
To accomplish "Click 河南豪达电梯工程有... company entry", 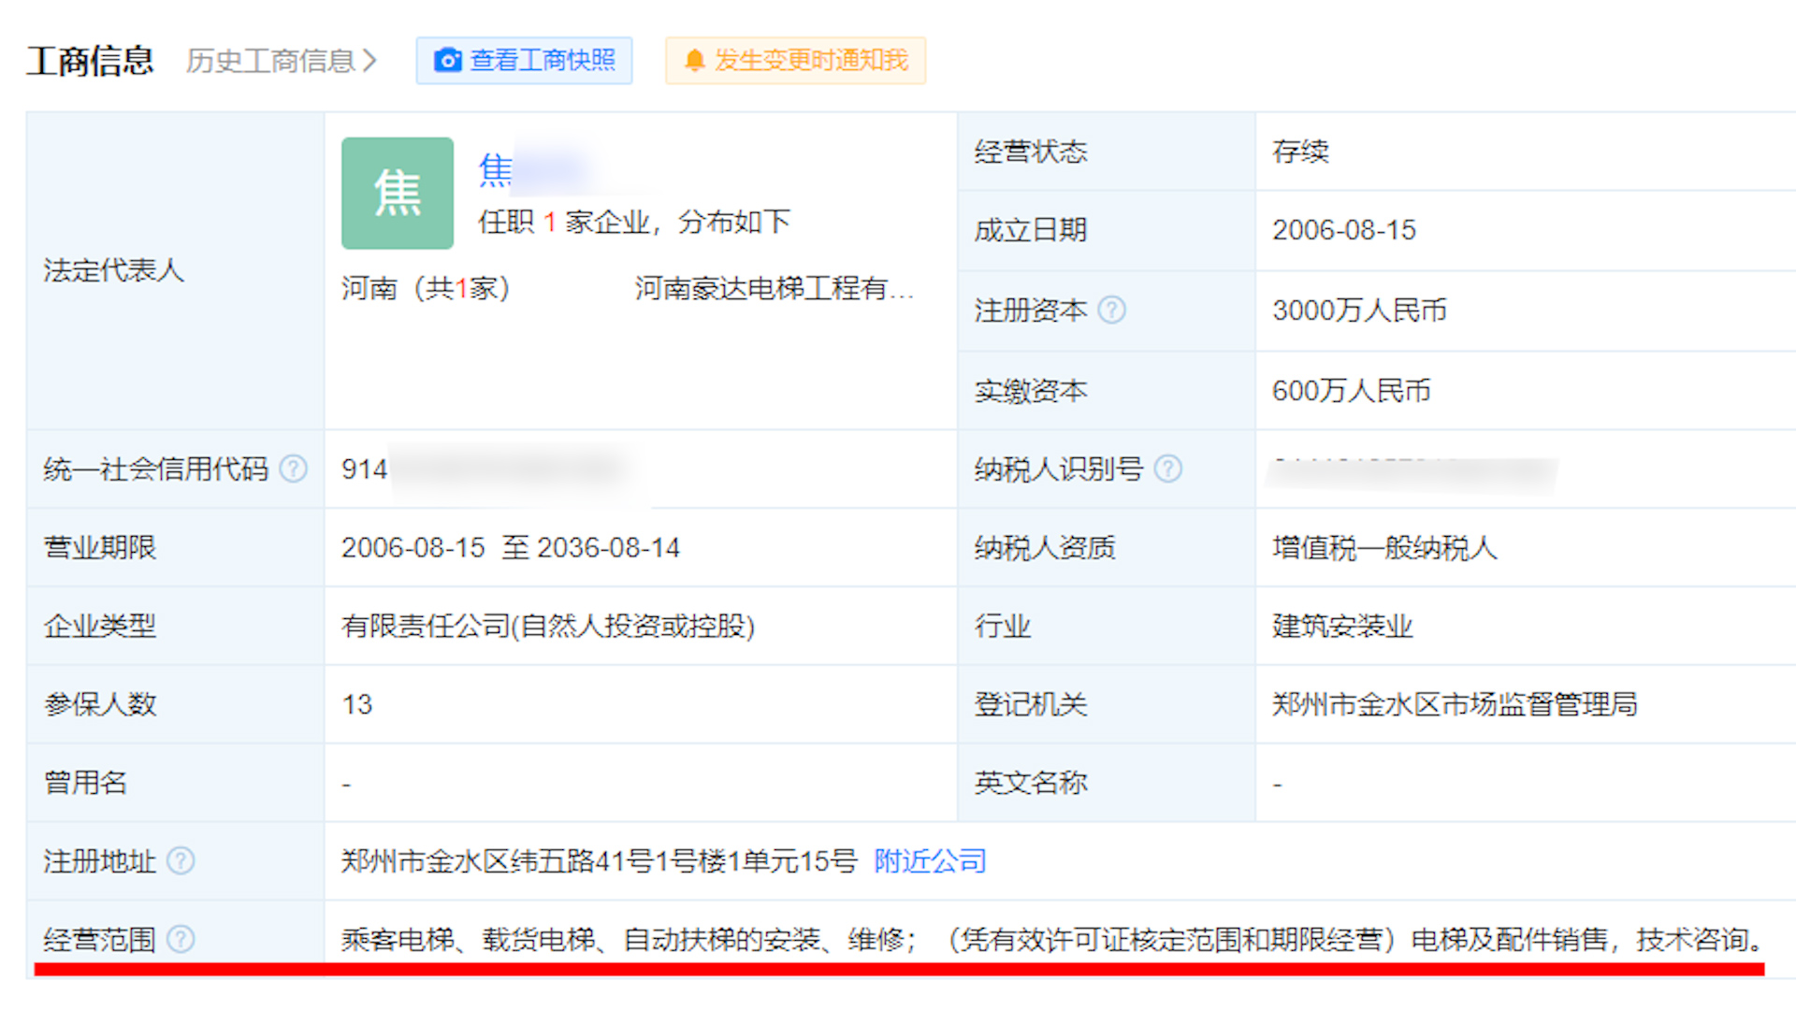I will tap(773, 288).
